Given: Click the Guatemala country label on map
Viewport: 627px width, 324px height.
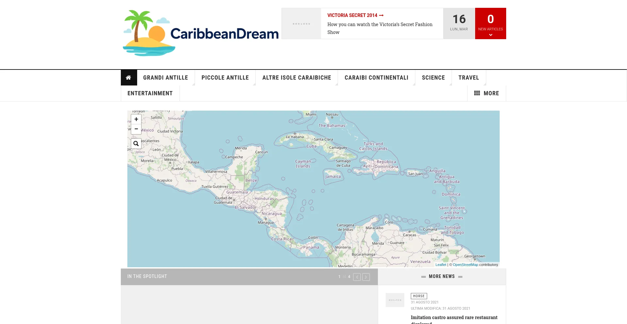Looking at the screenshot, I should pos(237,192).
